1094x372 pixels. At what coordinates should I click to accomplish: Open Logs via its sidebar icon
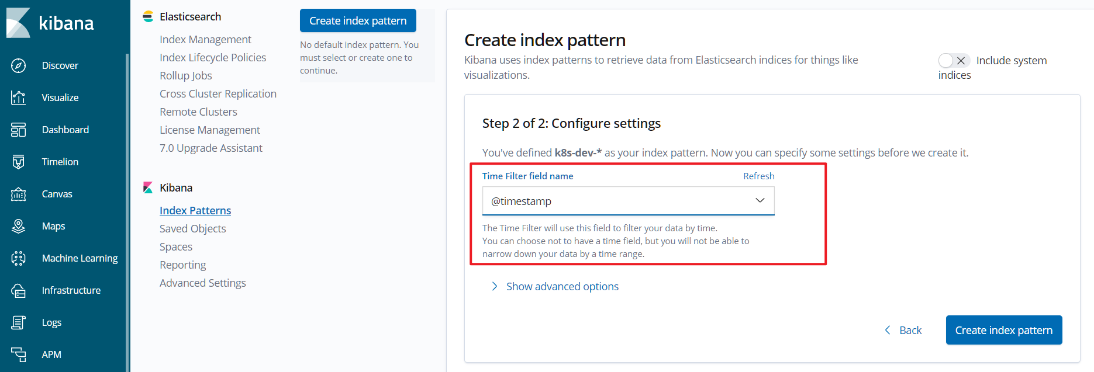pos(19,322)
